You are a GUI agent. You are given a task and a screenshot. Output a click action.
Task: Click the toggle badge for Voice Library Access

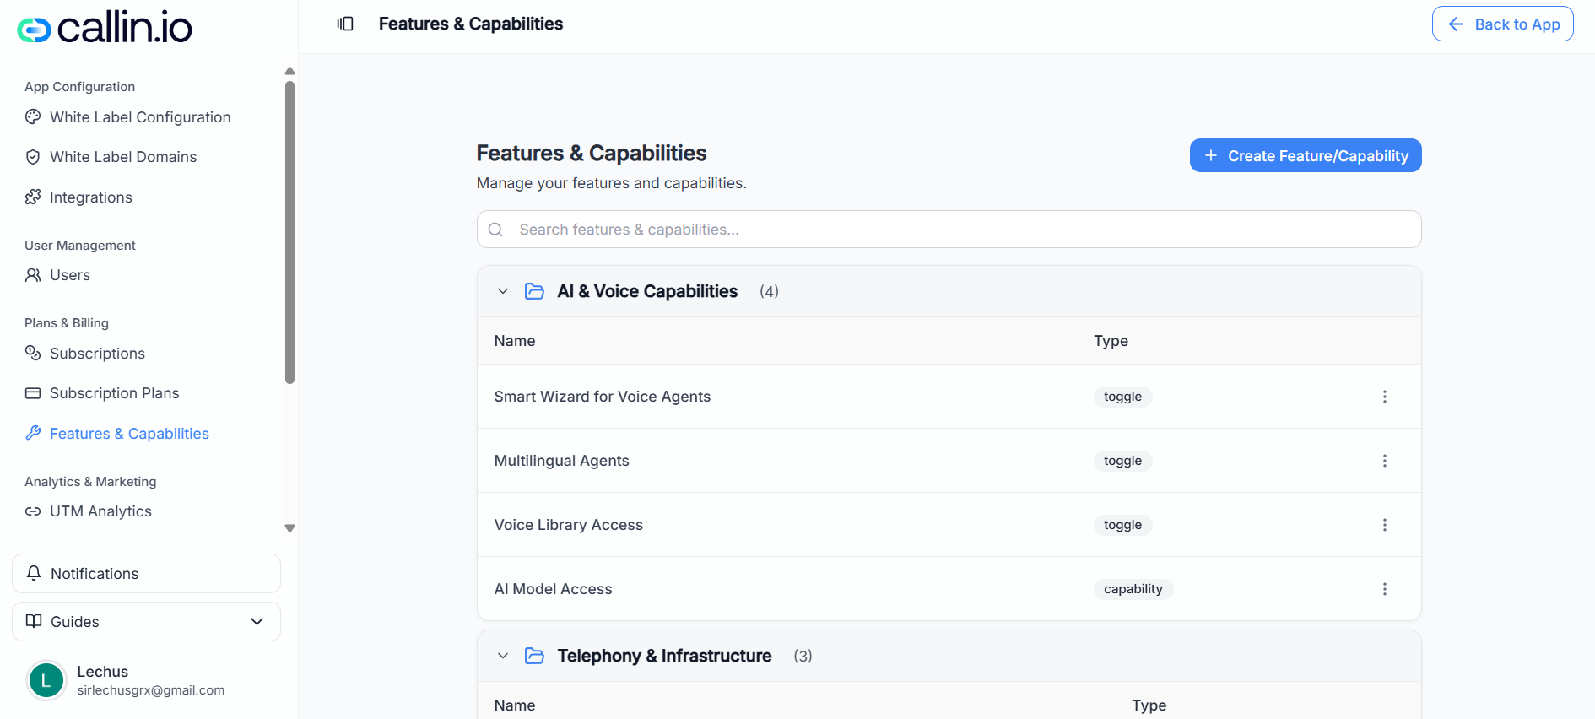pyautogui.click(x=1122, y=525)
